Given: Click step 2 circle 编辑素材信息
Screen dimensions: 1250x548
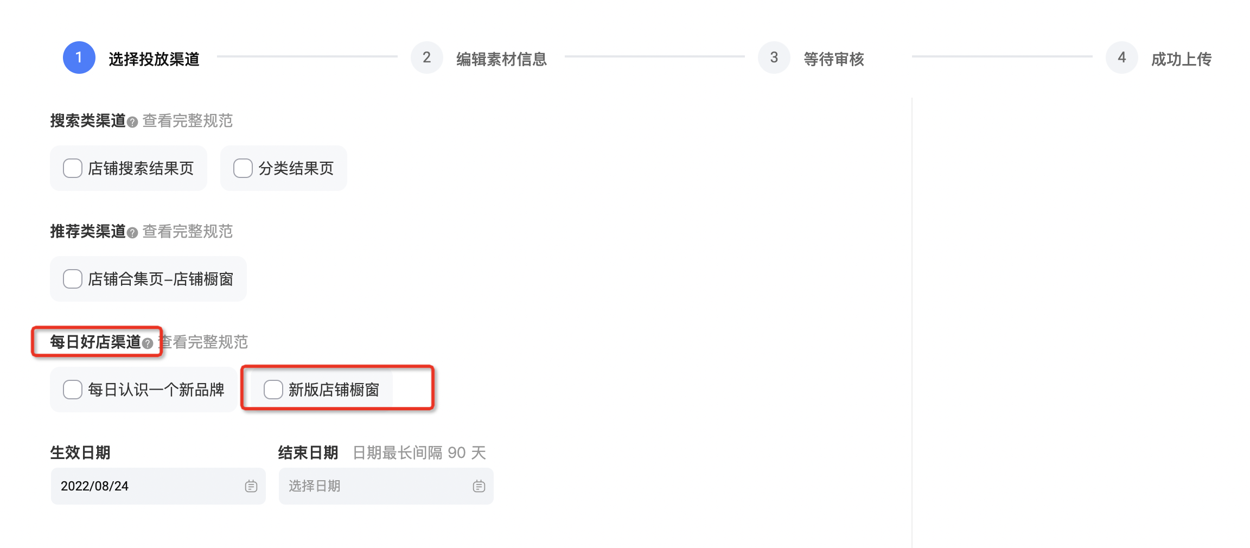Looking at the screenshot, I should [427, 58].
